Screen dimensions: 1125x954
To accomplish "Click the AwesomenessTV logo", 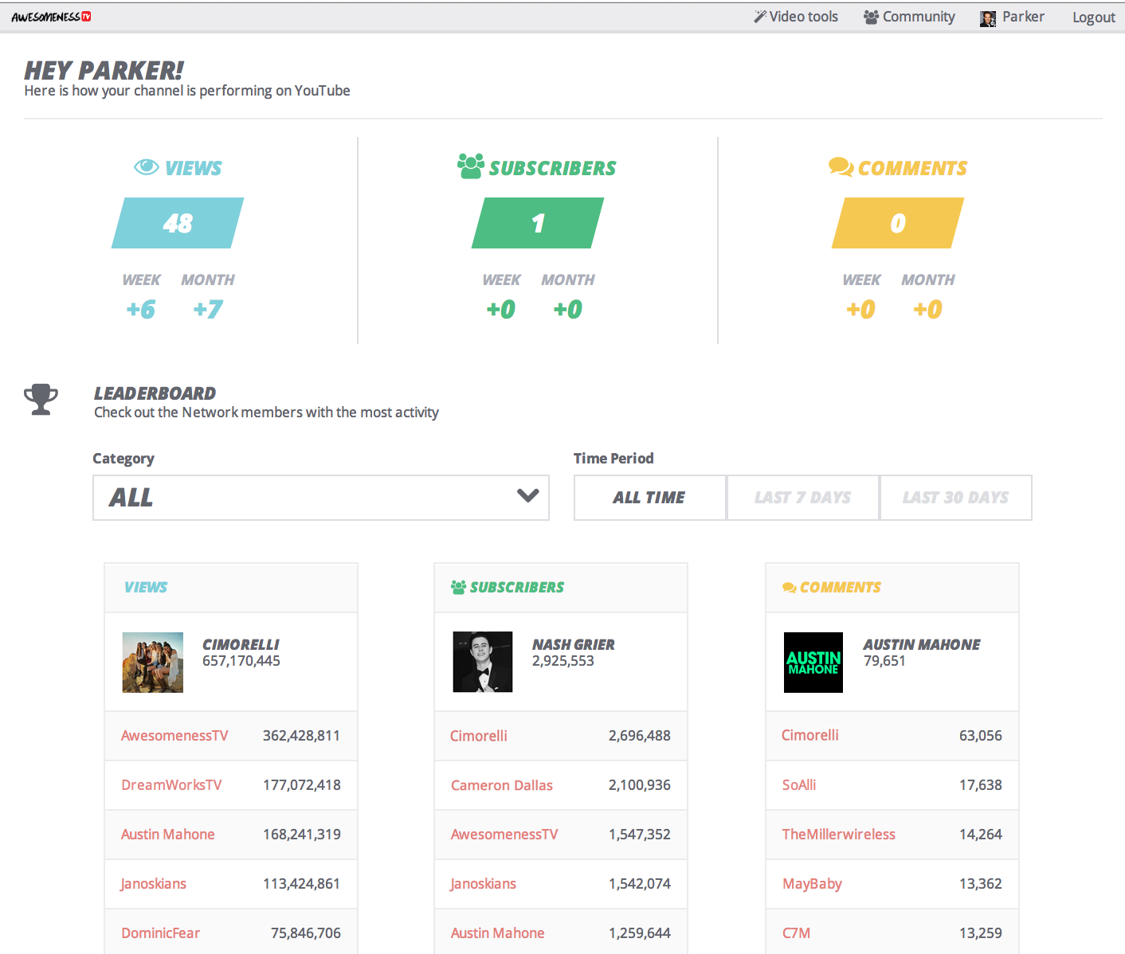I will point(51,17).
